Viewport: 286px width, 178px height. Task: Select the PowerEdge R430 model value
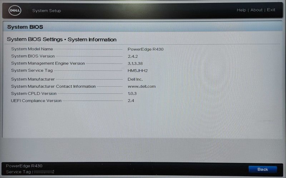146,49
